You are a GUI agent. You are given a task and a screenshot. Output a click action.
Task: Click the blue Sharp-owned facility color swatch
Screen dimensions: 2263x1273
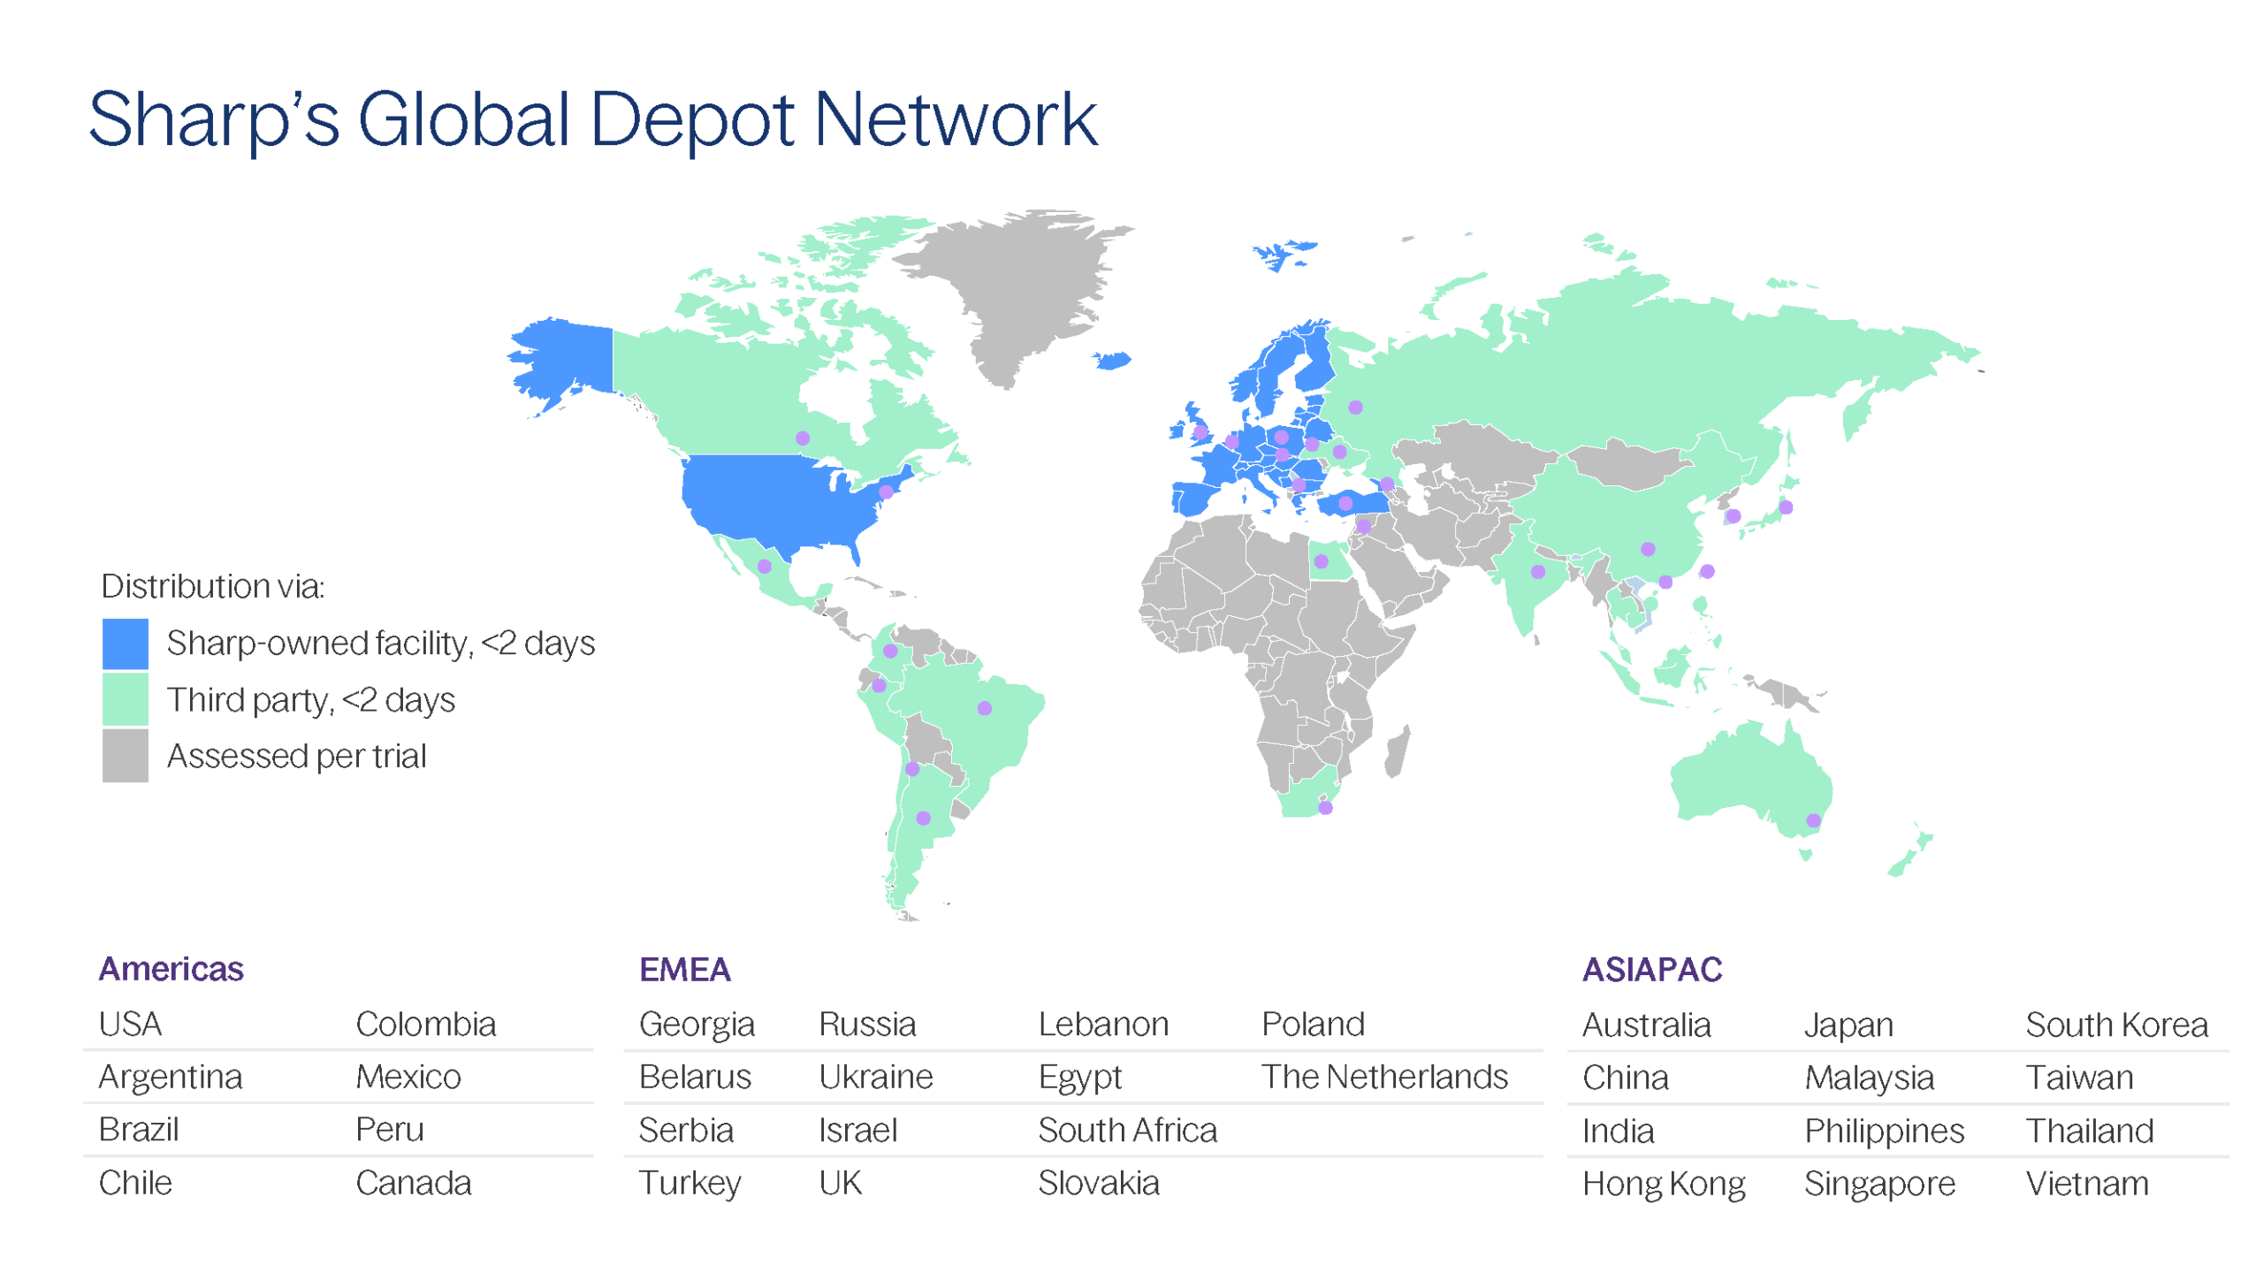pos(126,643)
